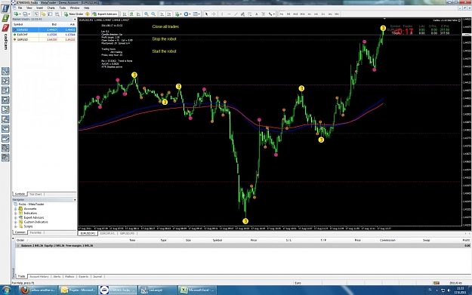Select the Cursor arrow tool
The width and height of the screenshot is (472, 295).
(x=206, y=14)
